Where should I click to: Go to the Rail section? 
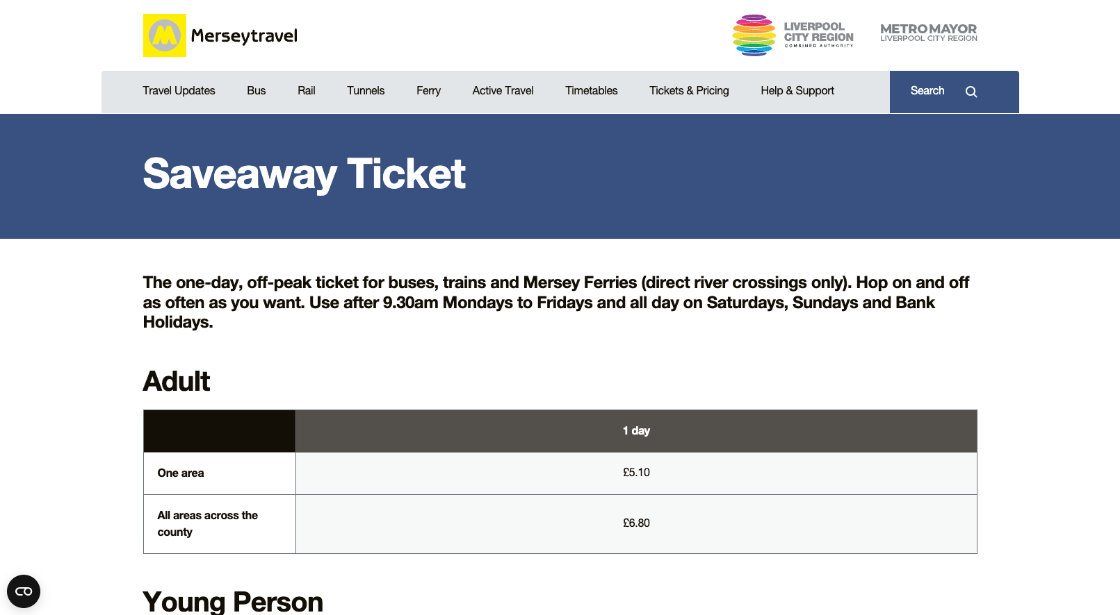tap(306, 91)
